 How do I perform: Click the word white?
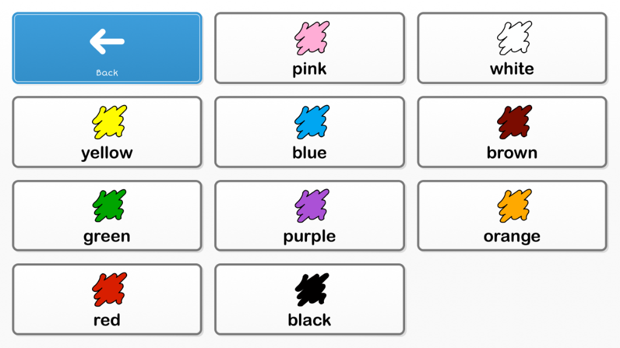pos(512,69)
